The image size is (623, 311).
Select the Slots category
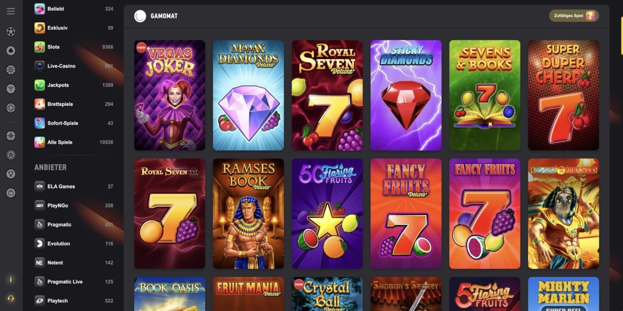(74, 47)
